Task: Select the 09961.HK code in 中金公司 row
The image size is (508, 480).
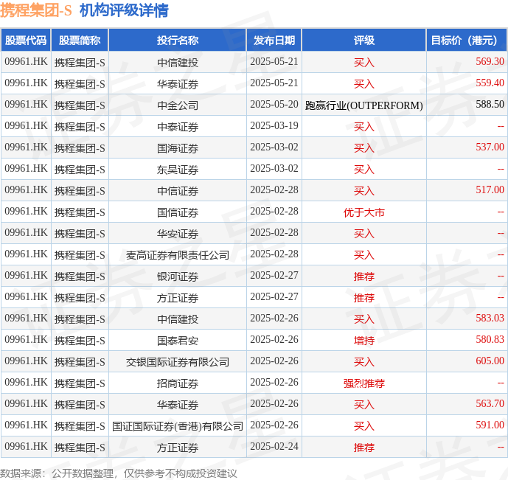Action: pos(26,104)
